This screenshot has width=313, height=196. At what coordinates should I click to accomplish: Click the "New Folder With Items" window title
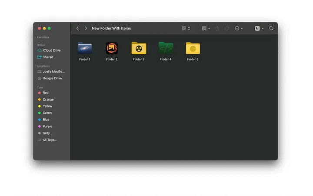pos(111,28)
